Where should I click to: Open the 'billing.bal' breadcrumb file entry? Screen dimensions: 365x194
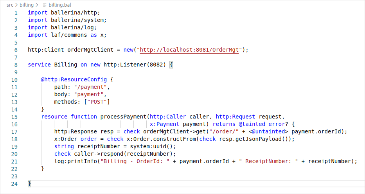click(x=60, y=5)
